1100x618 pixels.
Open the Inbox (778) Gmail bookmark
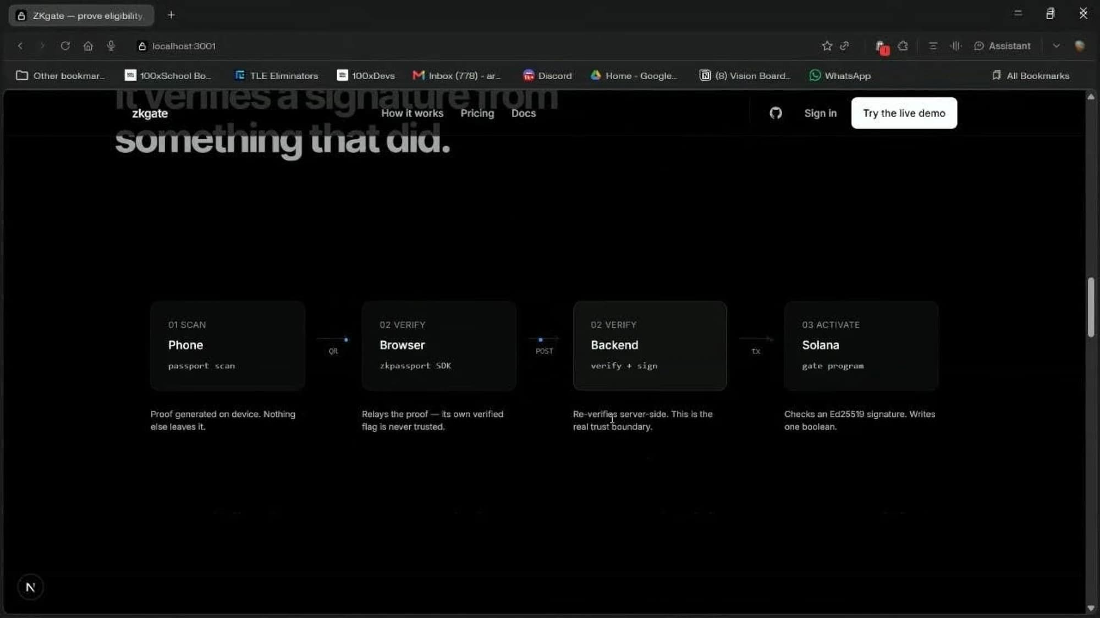tap(457, 76)
